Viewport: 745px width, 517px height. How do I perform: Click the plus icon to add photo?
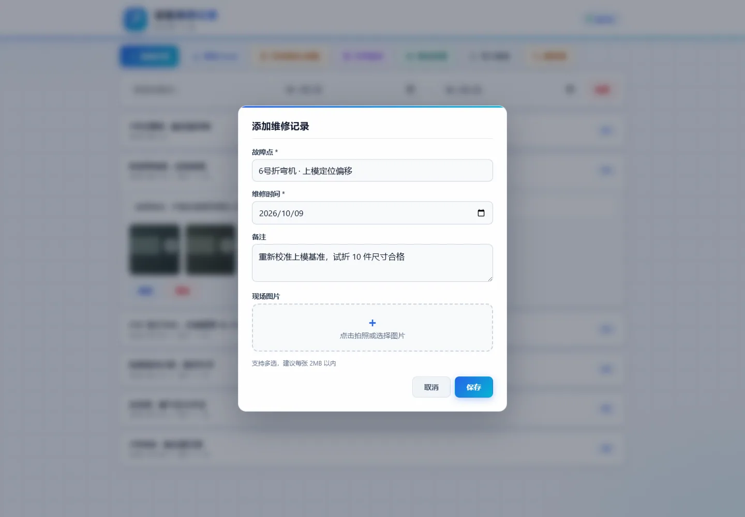tap(372, 323)
